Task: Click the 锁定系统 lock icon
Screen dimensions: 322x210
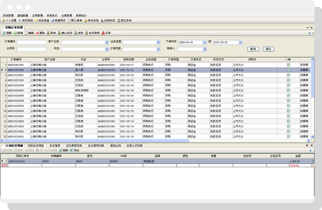Action: coord(86,21)
